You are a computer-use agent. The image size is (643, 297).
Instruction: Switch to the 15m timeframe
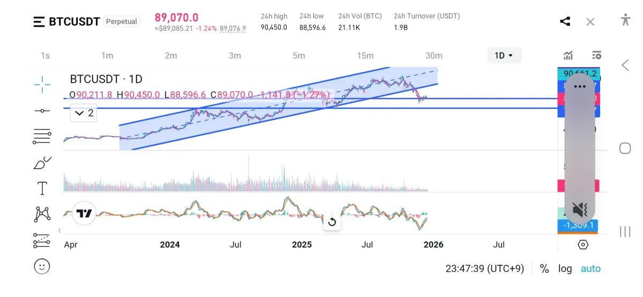tap(365, 56)
